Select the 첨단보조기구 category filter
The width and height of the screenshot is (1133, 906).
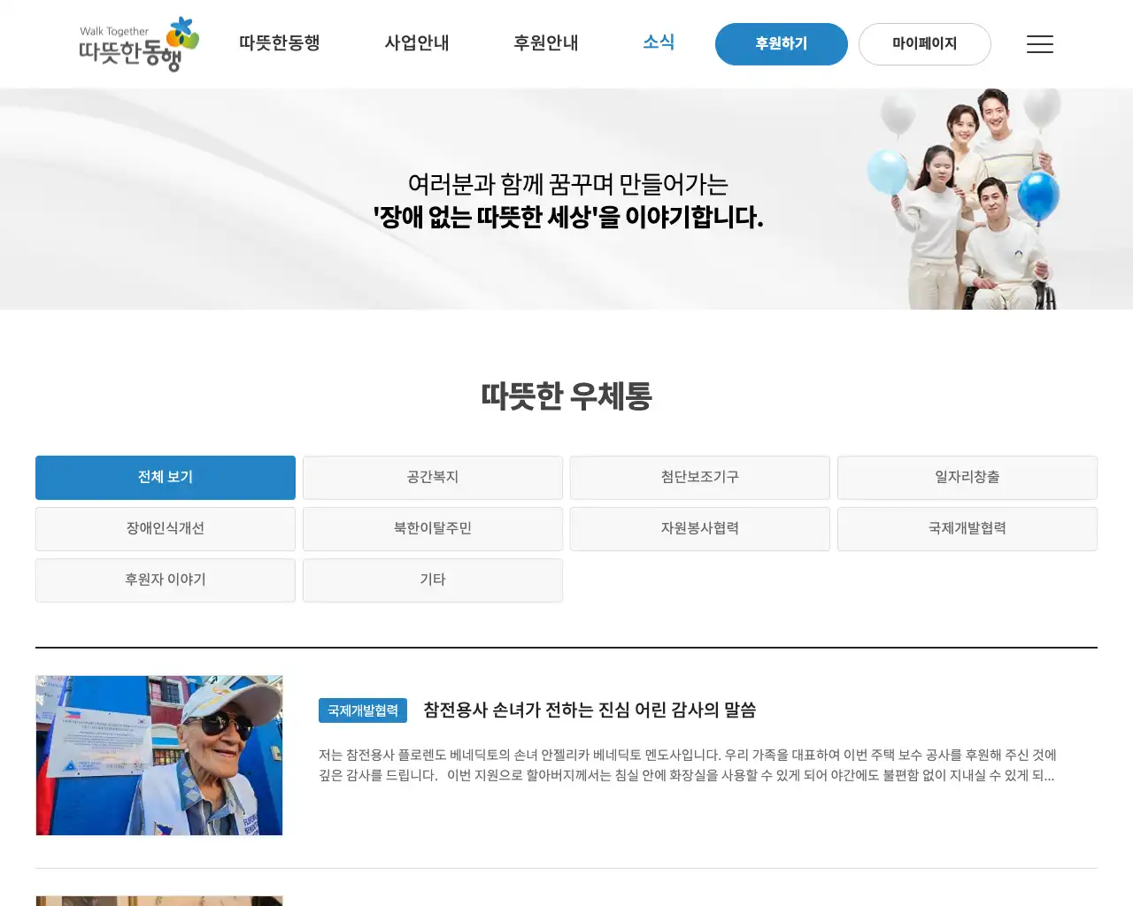[x=699, y=478]
